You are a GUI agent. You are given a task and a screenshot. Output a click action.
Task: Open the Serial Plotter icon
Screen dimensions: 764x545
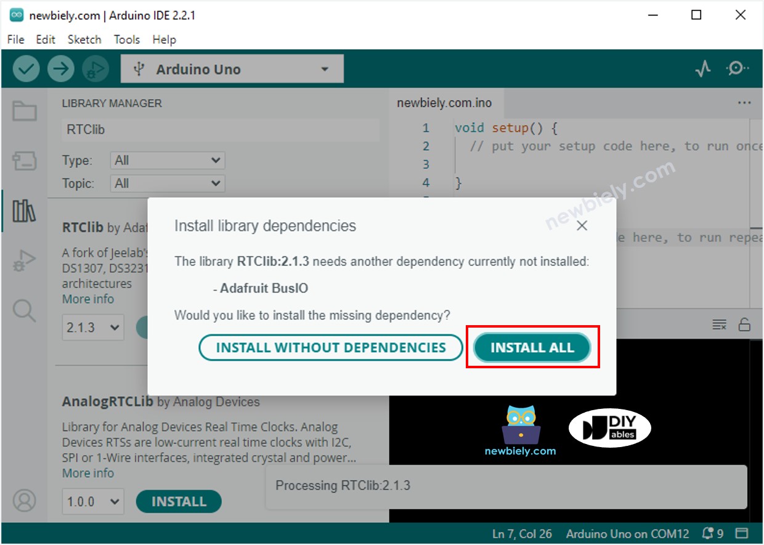click(703, 69)
